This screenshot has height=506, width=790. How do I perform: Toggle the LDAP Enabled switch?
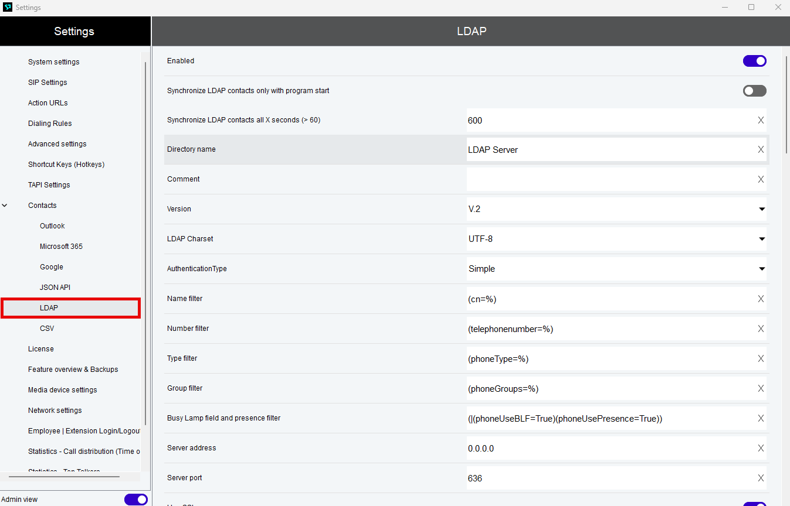754,61
